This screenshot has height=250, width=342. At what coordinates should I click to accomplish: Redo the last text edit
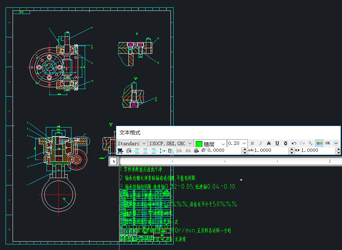tap(302, 144)
